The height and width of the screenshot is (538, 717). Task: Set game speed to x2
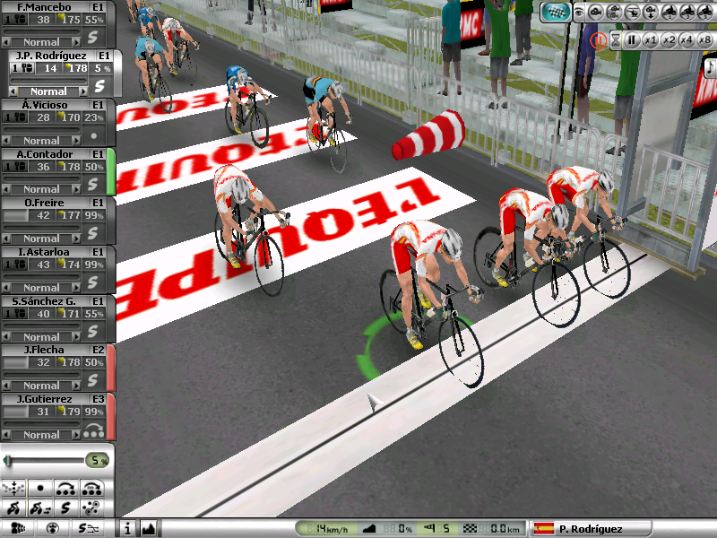[x=668, y=39]
